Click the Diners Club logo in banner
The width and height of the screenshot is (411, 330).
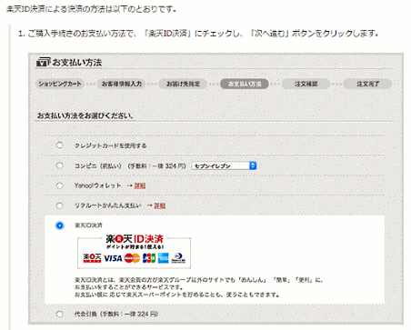[178, 258]
